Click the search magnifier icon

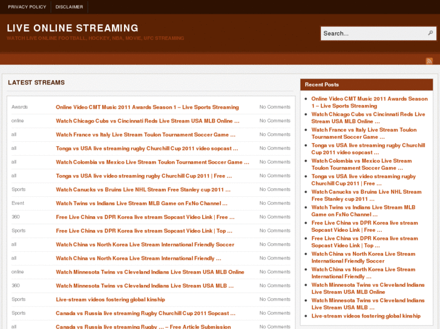tap(430, 33)
